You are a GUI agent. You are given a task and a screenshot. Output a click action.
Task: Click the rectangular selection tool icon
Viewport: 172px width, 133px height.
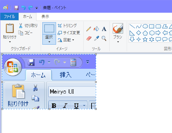pyautogui.click(x=49, y=28)
